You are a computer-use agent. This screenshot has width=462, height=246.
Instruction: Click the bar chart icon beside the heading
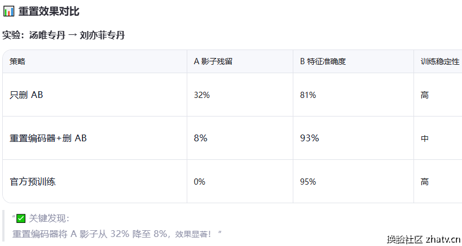click(x=8, y=12)
